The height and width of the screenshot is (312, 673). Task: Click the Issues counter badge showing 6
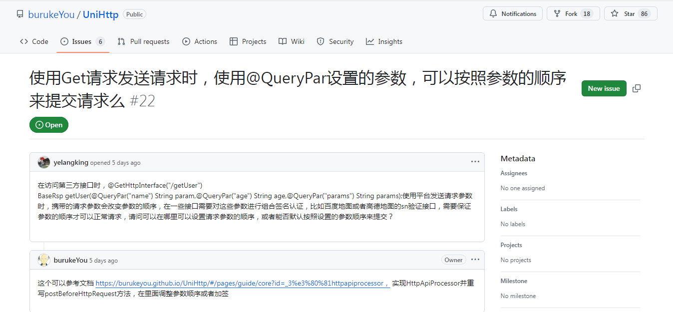click(100, 41)
